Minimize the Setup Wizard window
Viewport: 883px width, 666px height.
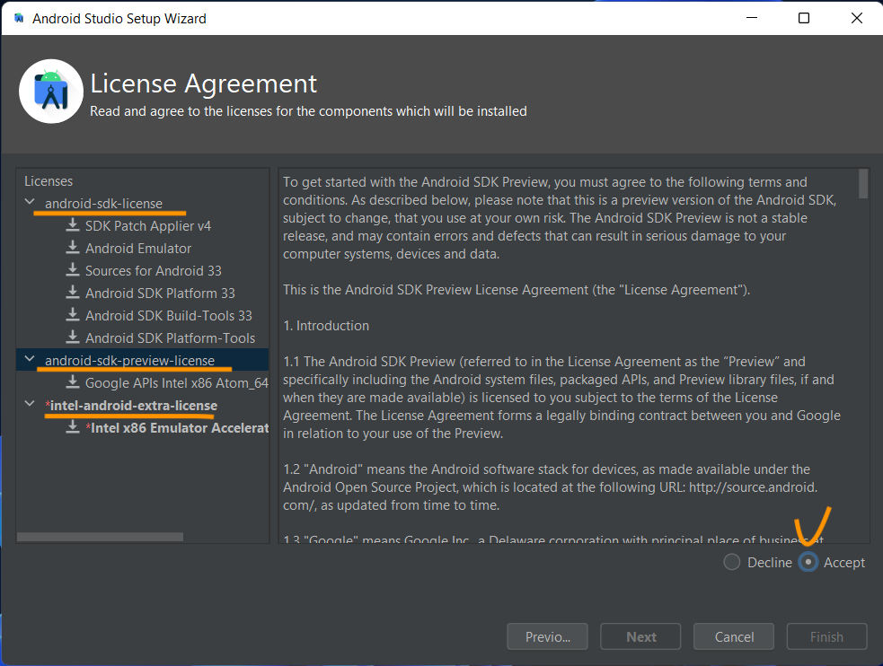(x=752, y=18)
